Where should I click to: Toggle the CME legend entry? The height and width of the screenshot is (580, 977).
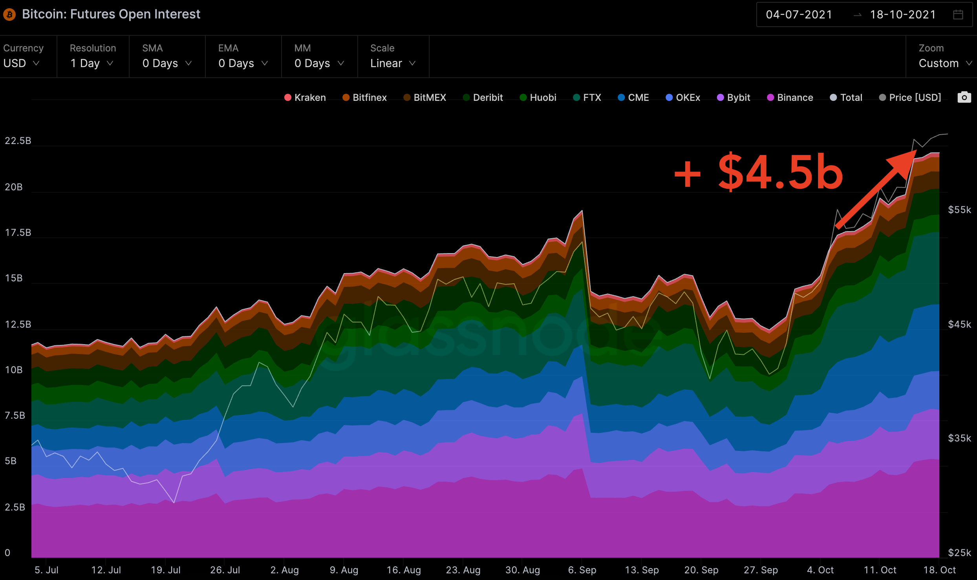coord(638,97)
